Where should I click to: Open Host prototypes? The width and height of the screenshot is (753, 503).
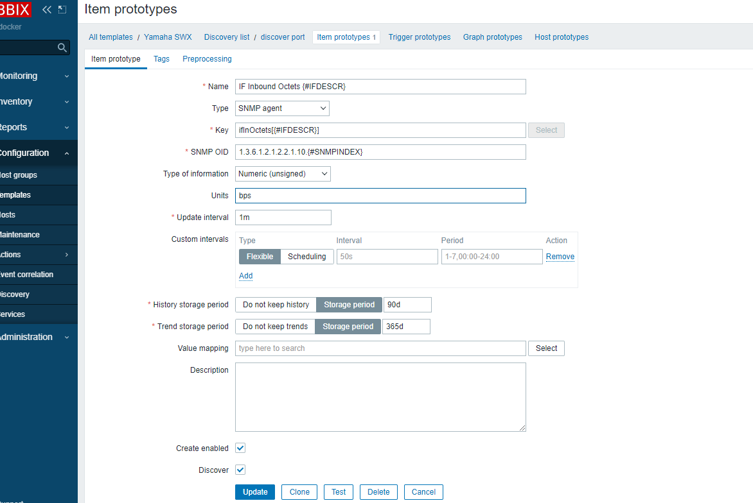tap(562, 37)
